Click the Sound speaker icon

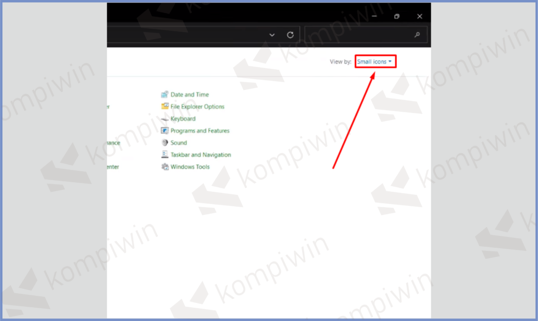pos(165,143)
